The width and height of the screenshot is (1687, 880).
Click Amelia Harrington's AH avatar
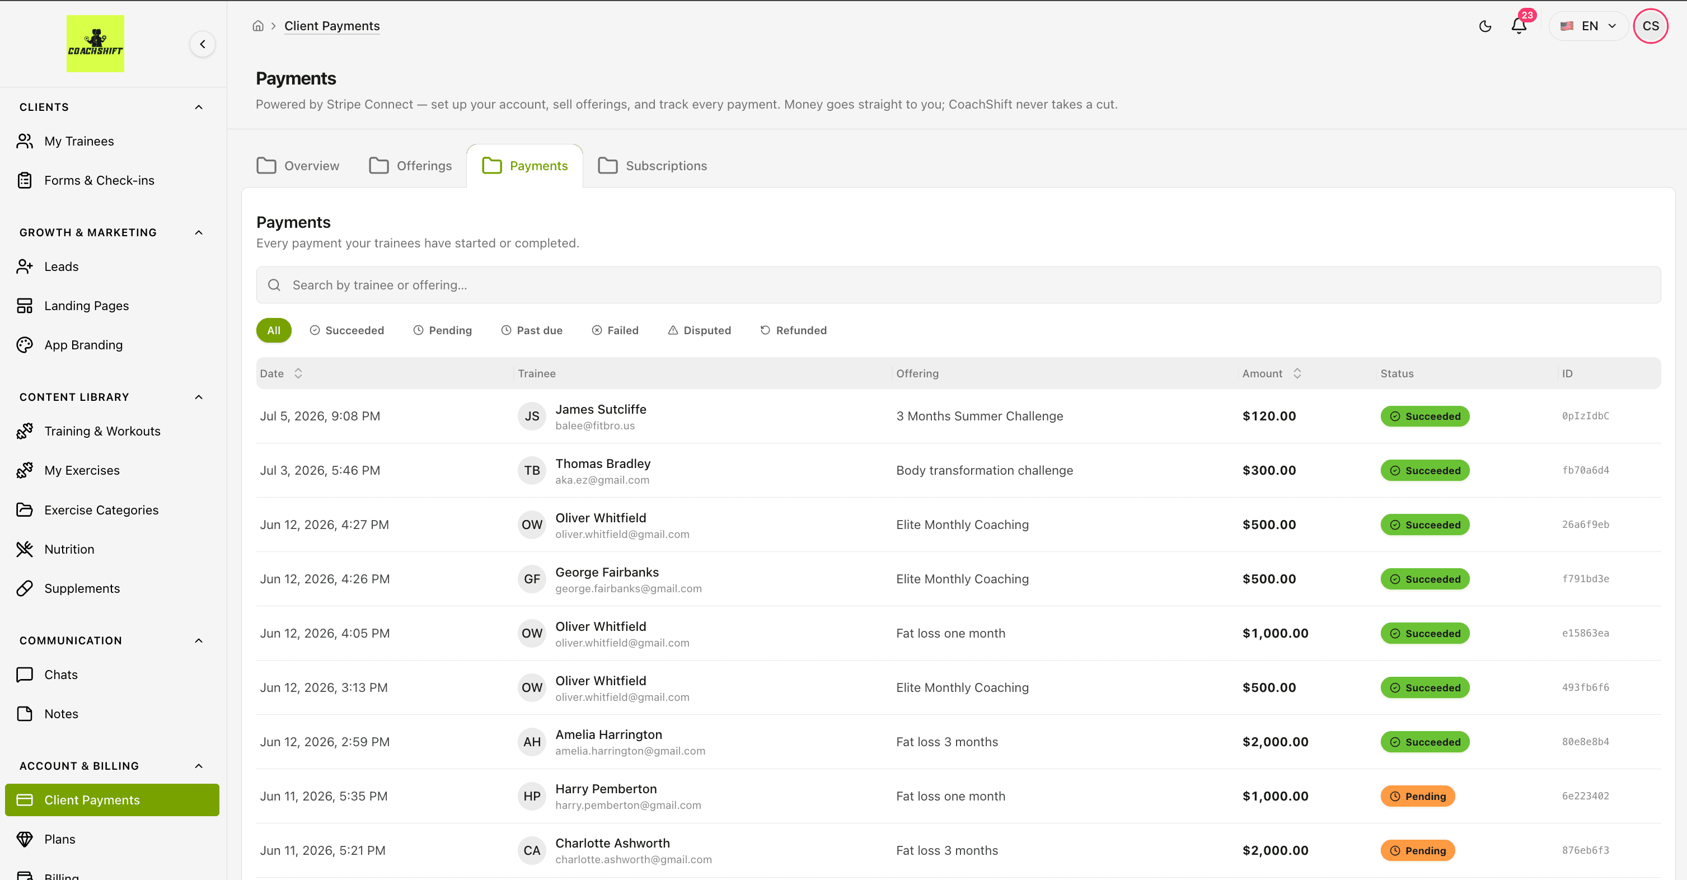tap(532, 742)
